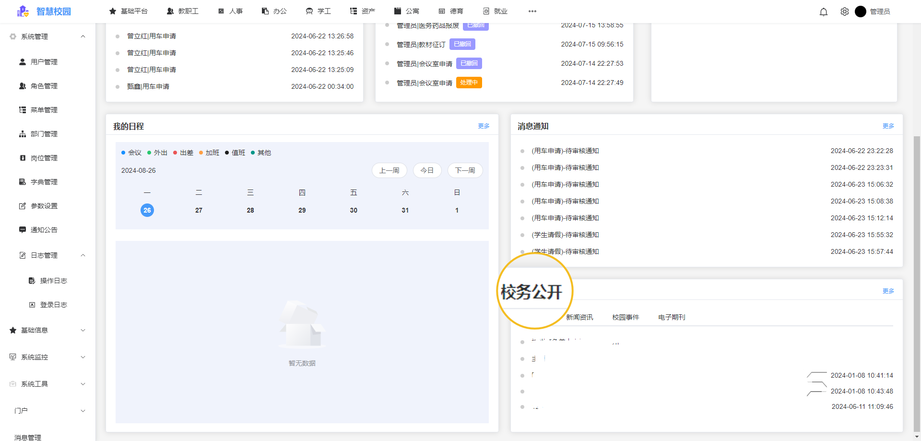The height and width of the screenshot is (441, 921).
Task: Click the 通知公告 sidebar icon
Action: pyautogui.click(x=23, y=229)
